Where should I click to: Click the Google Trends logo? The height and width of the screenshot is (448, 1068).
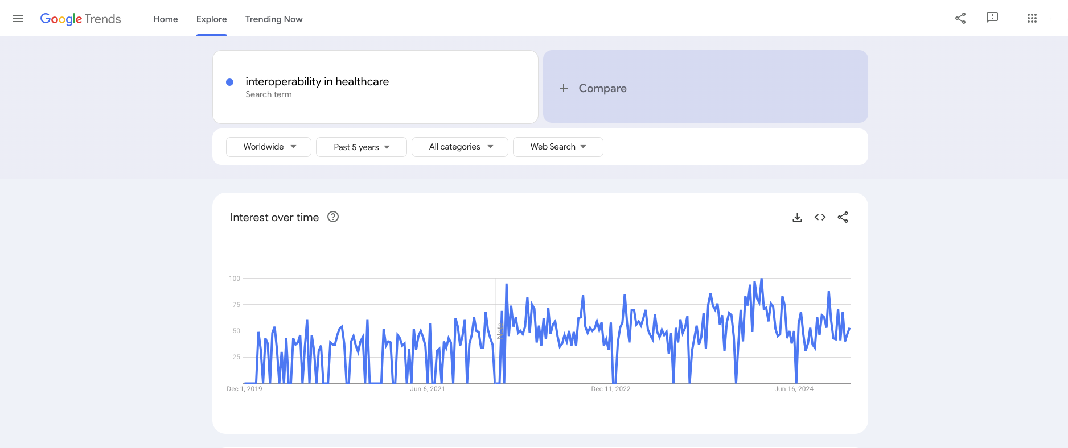(x=80, y=19)
